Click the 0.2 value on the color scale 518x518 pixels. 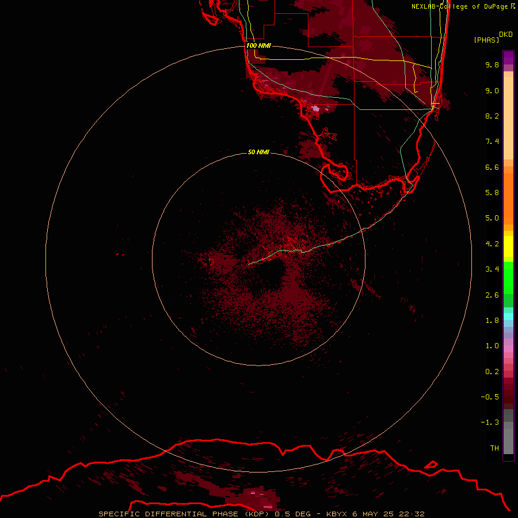(492, 372)
